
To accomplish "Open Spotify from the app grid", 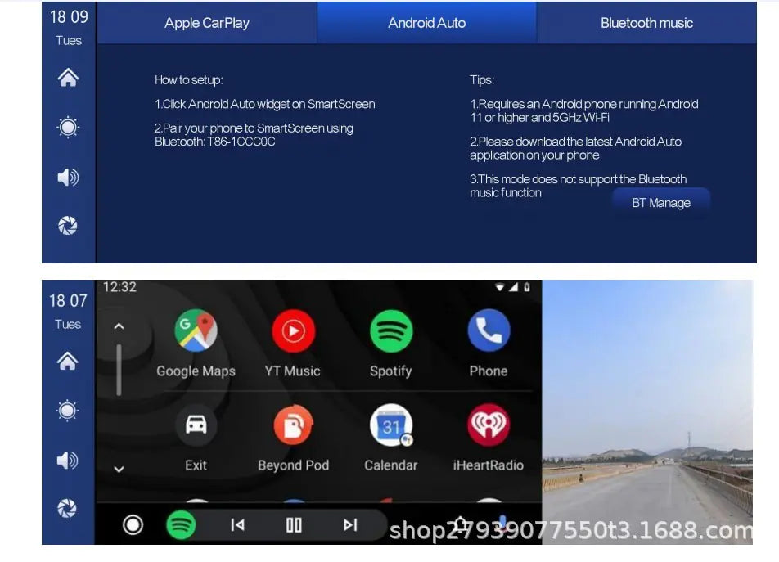I will tap(390, 330).
